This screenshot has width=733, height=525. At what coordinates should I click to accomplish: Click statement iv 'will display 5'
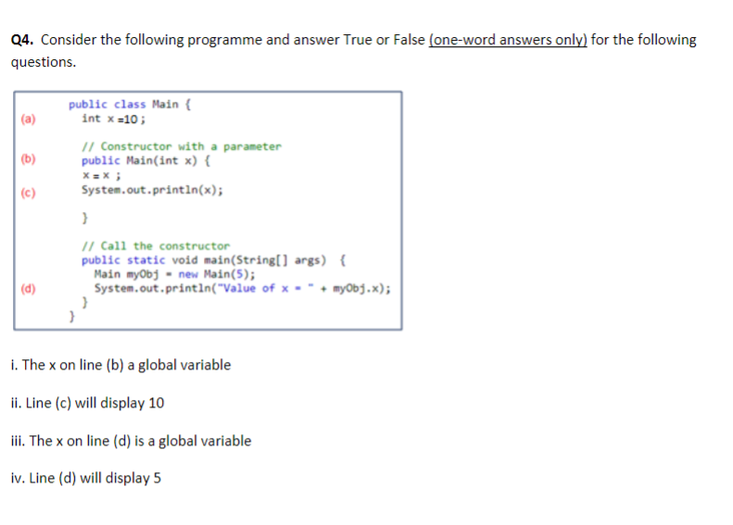pyautogui.click(x=86, y=478)
